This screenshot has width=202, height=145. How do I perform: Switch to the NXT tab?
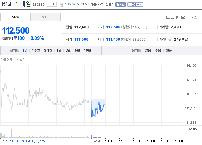pos(45,17)
